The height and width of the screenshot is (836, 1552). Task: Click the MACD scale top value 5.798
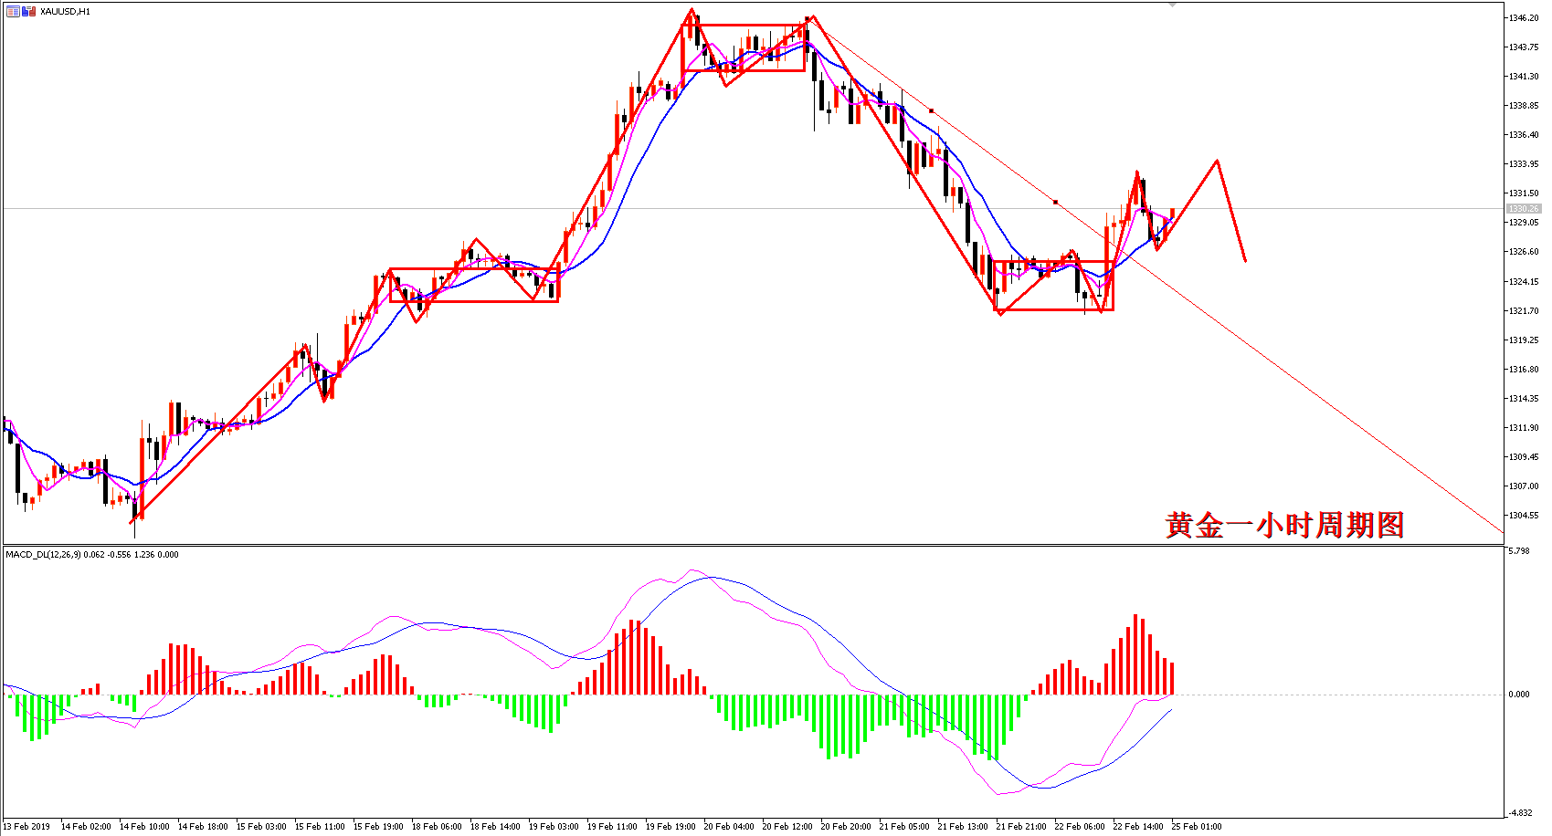[x=1519, y=551]
